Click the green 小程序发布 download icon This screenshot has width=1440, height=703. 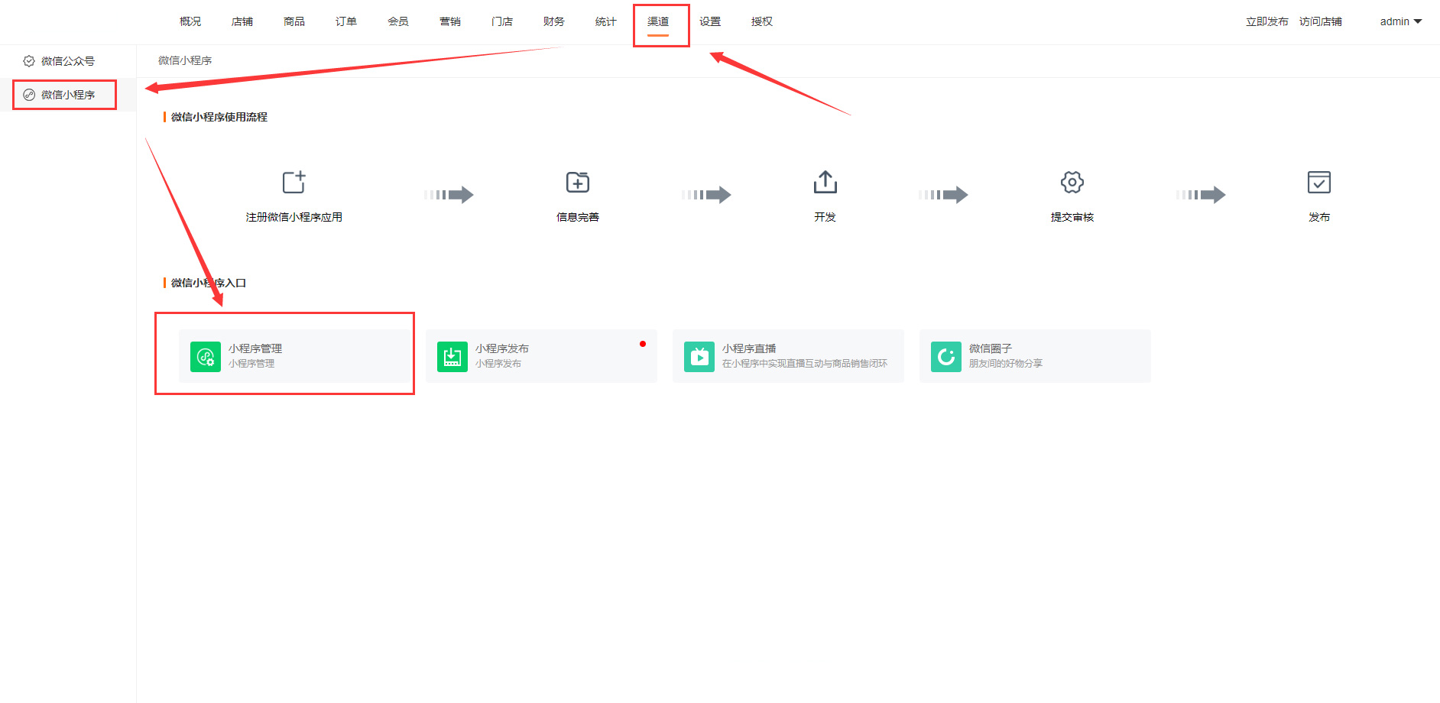452,357
